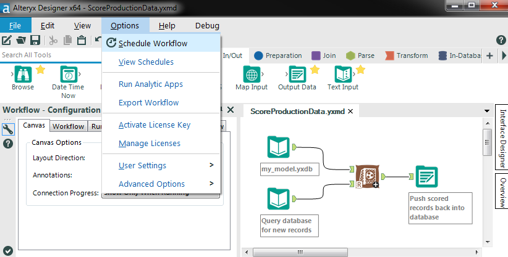
Task: Pick the Output Data tool
Action: pyautogui.click(x=297, y=75)
